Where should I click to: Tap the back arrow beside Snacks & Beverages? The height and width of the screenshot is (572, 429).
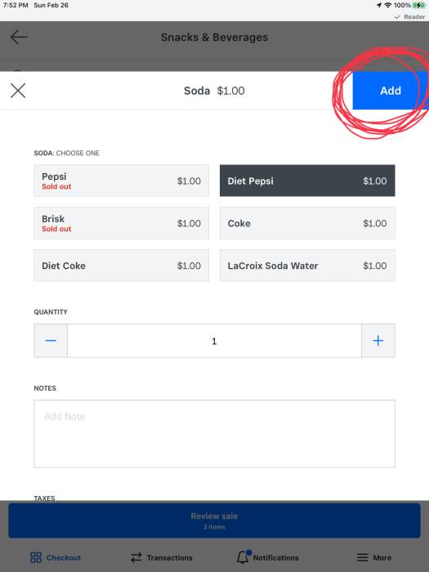[19, 38]
